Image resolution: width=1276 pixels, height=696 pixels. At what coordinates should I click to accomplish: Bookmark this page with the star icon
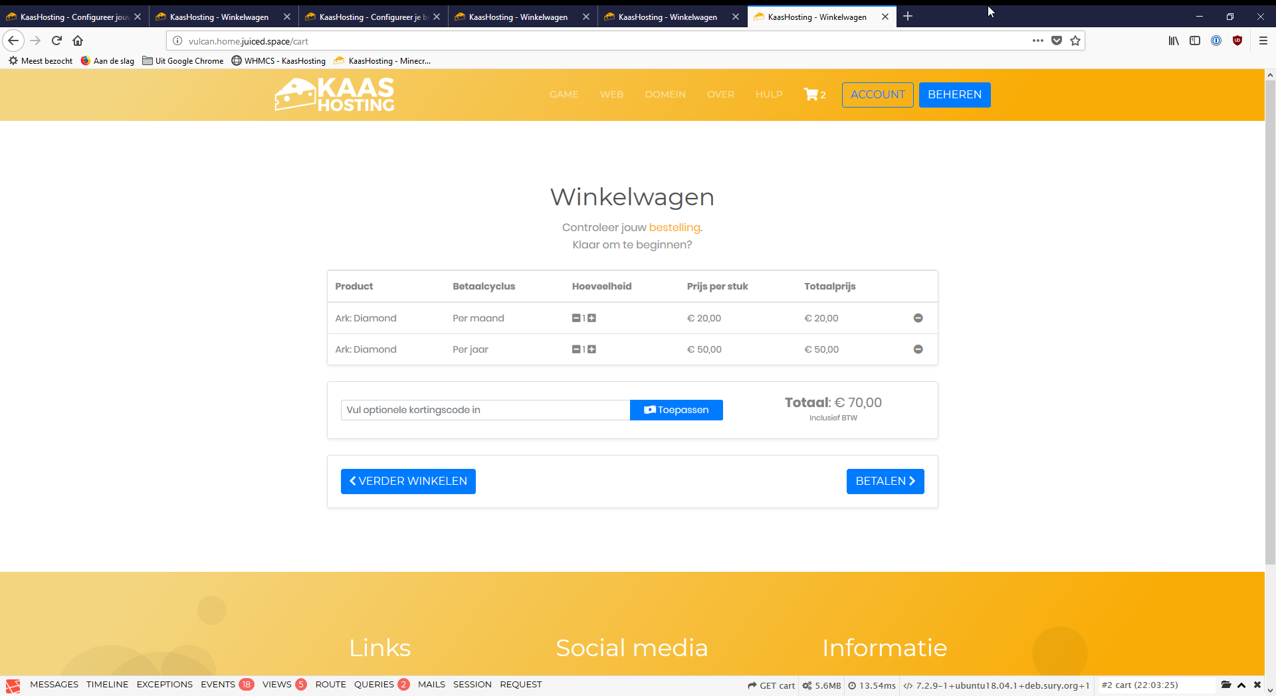click(x=1075, y=41)
